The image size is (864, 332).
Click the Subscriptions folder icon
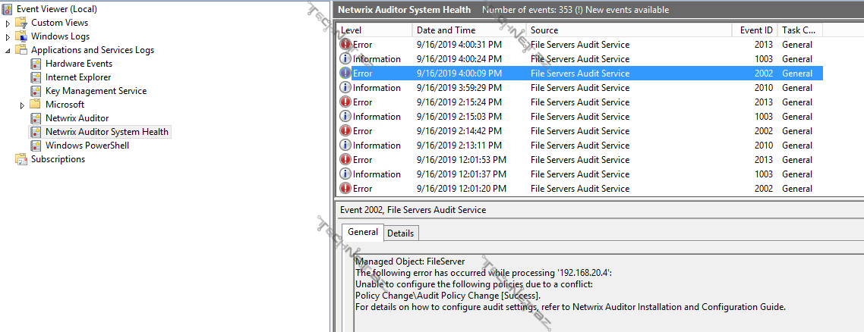point(21,159)
